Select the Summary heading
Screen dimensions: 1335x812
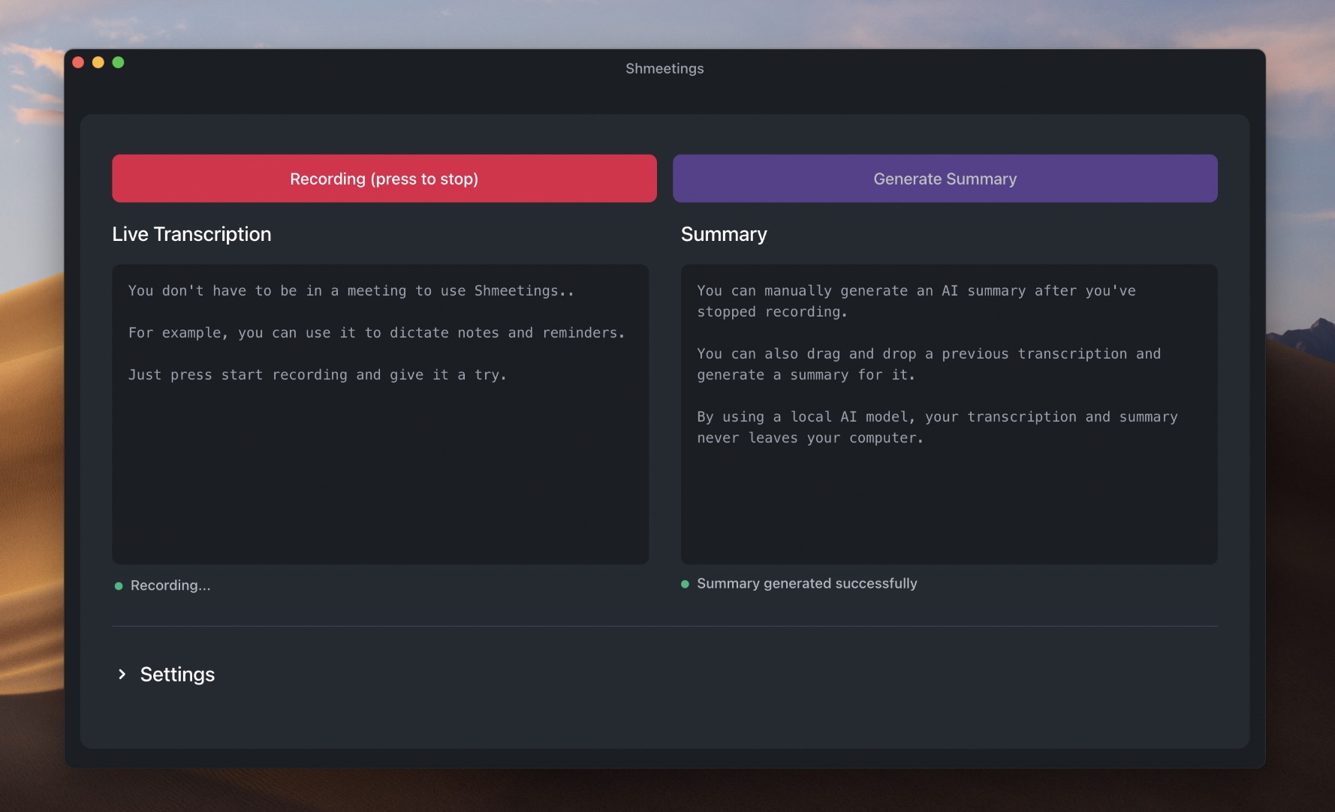[x=723, y=233]
